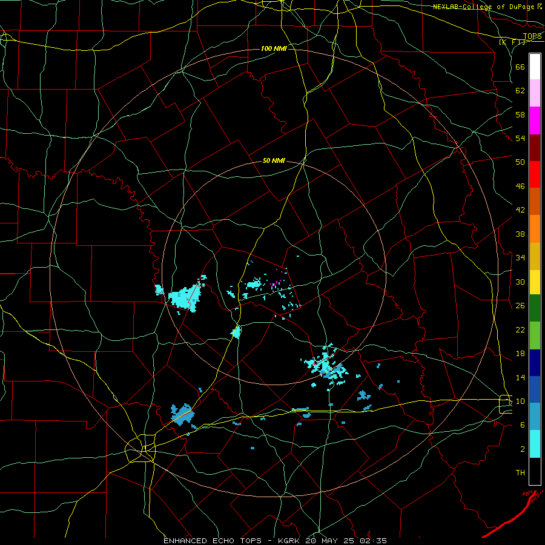Click the medium blue 10 kft swatch
Viewport: 545px width, 545px height.
coord(535,389)
